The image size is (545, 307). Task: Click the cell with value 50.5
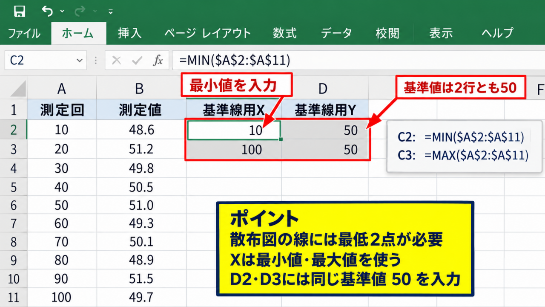tap(142, 187)
